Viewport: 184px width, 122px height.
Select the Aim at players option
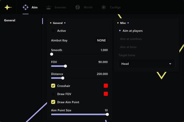132,31
